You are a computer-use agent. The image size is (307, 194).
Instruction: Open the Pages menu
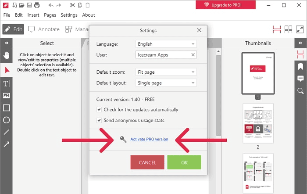tap(50, 15)
